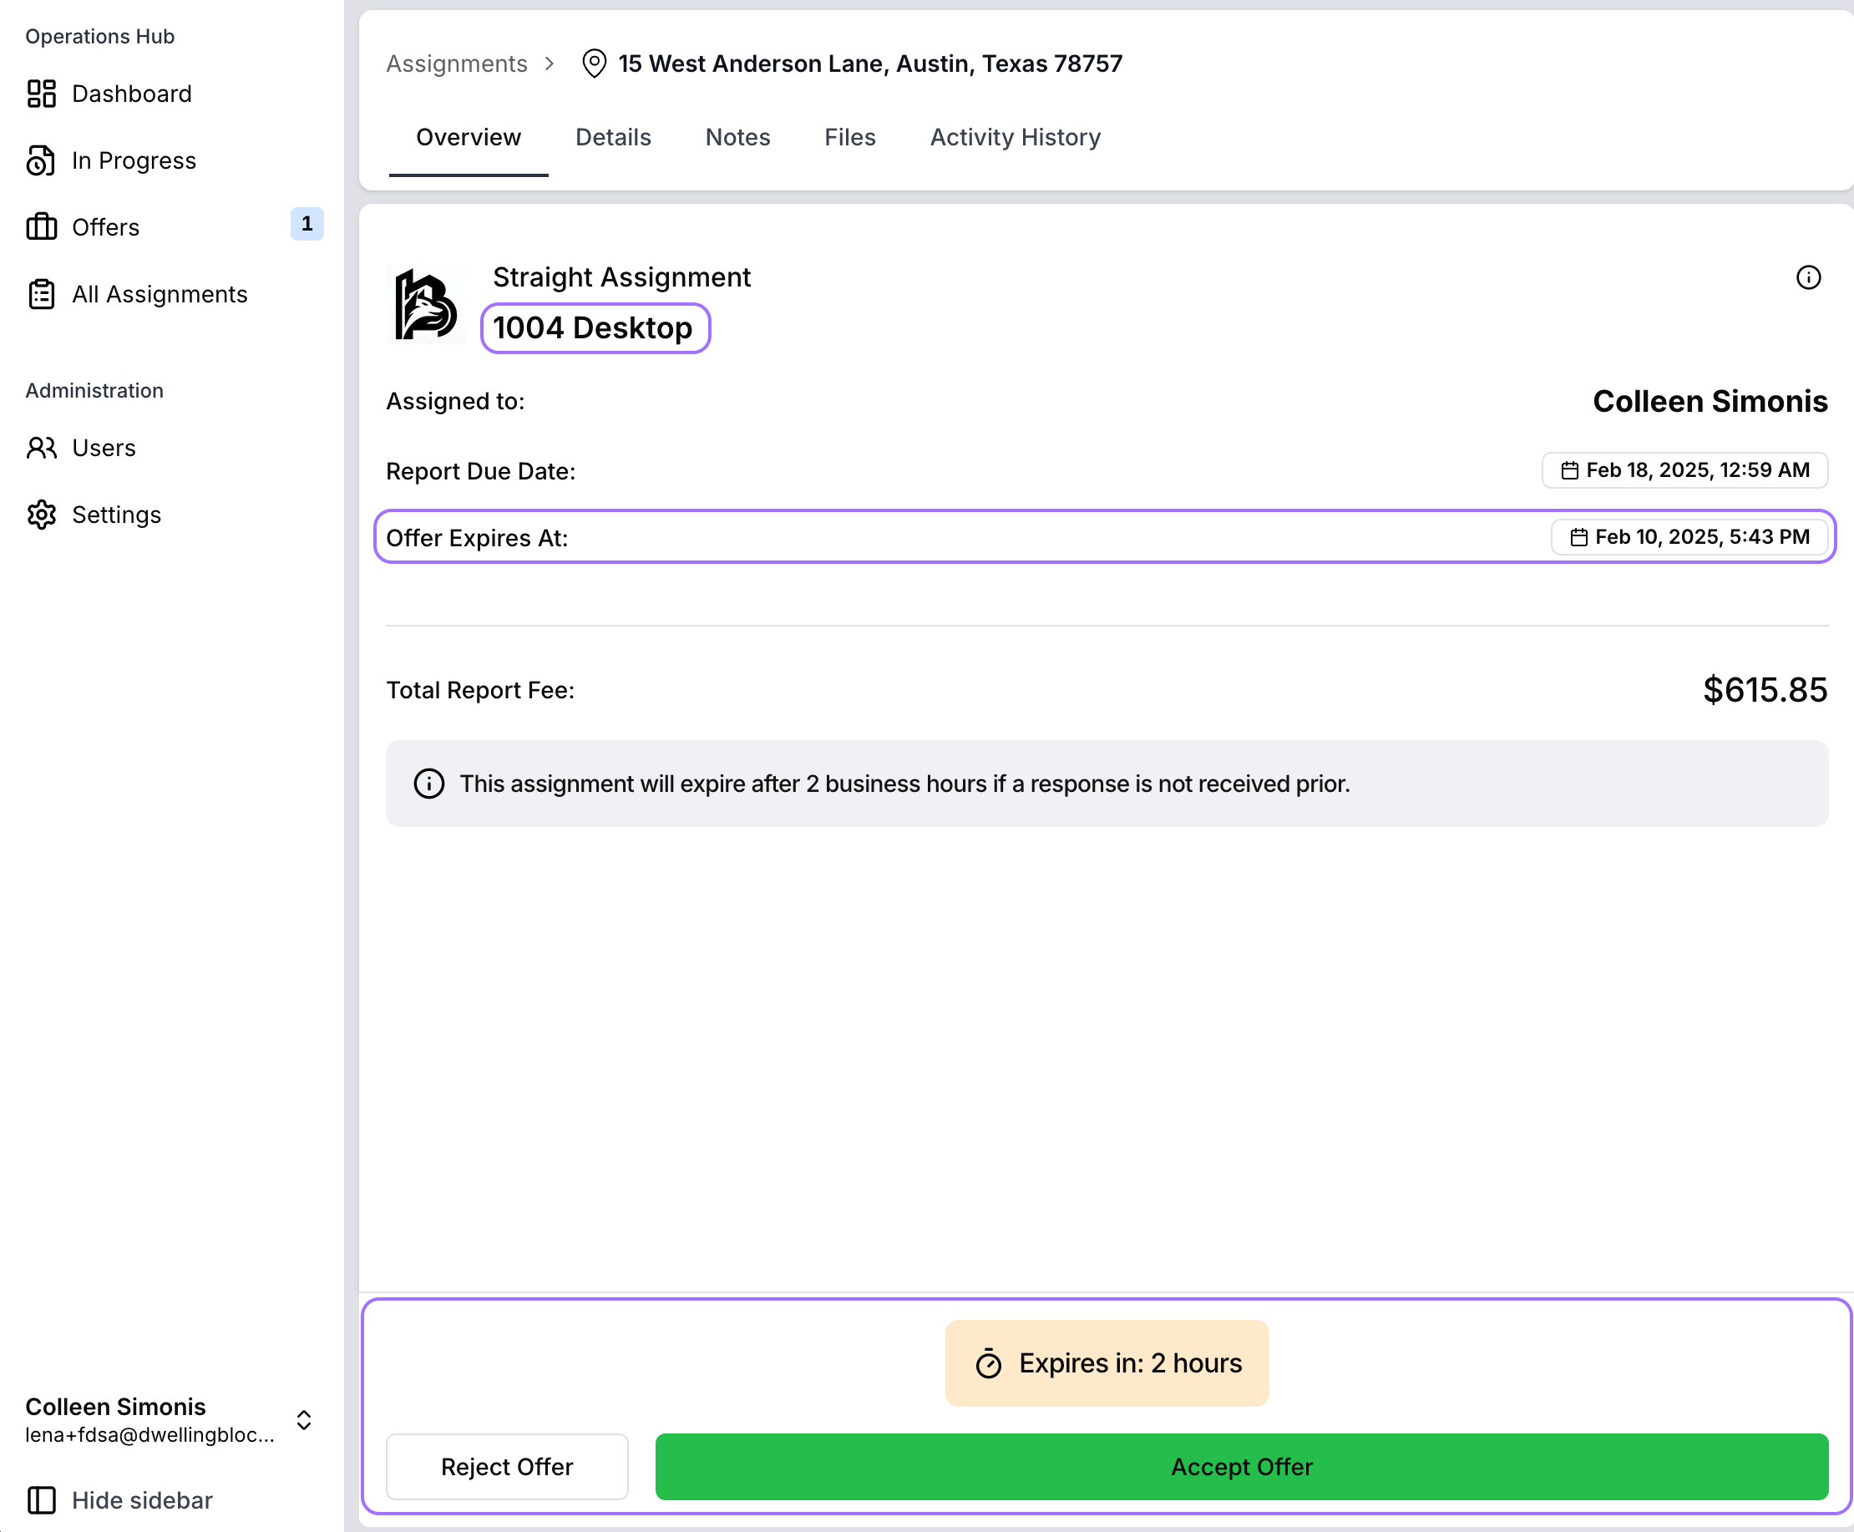Open the Report Due Date picker
1854x1532 pixels.
coord(1684,470)
